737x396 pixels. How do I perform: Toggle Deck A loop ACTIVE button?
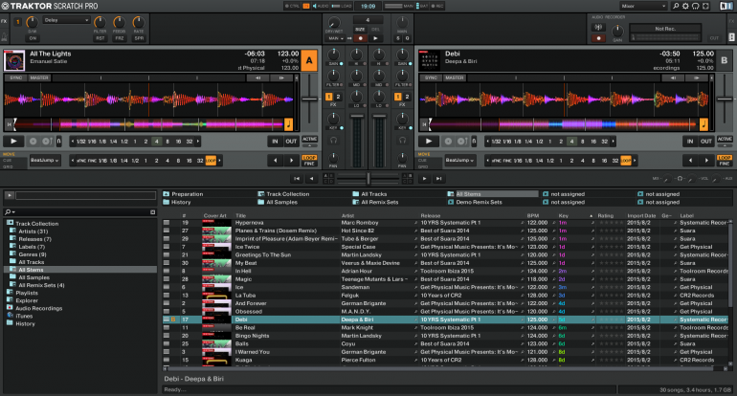pos(309,139)
